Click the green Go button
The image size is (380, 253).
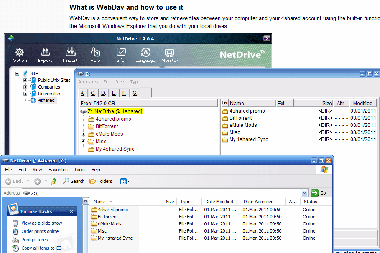coord(318,193)
